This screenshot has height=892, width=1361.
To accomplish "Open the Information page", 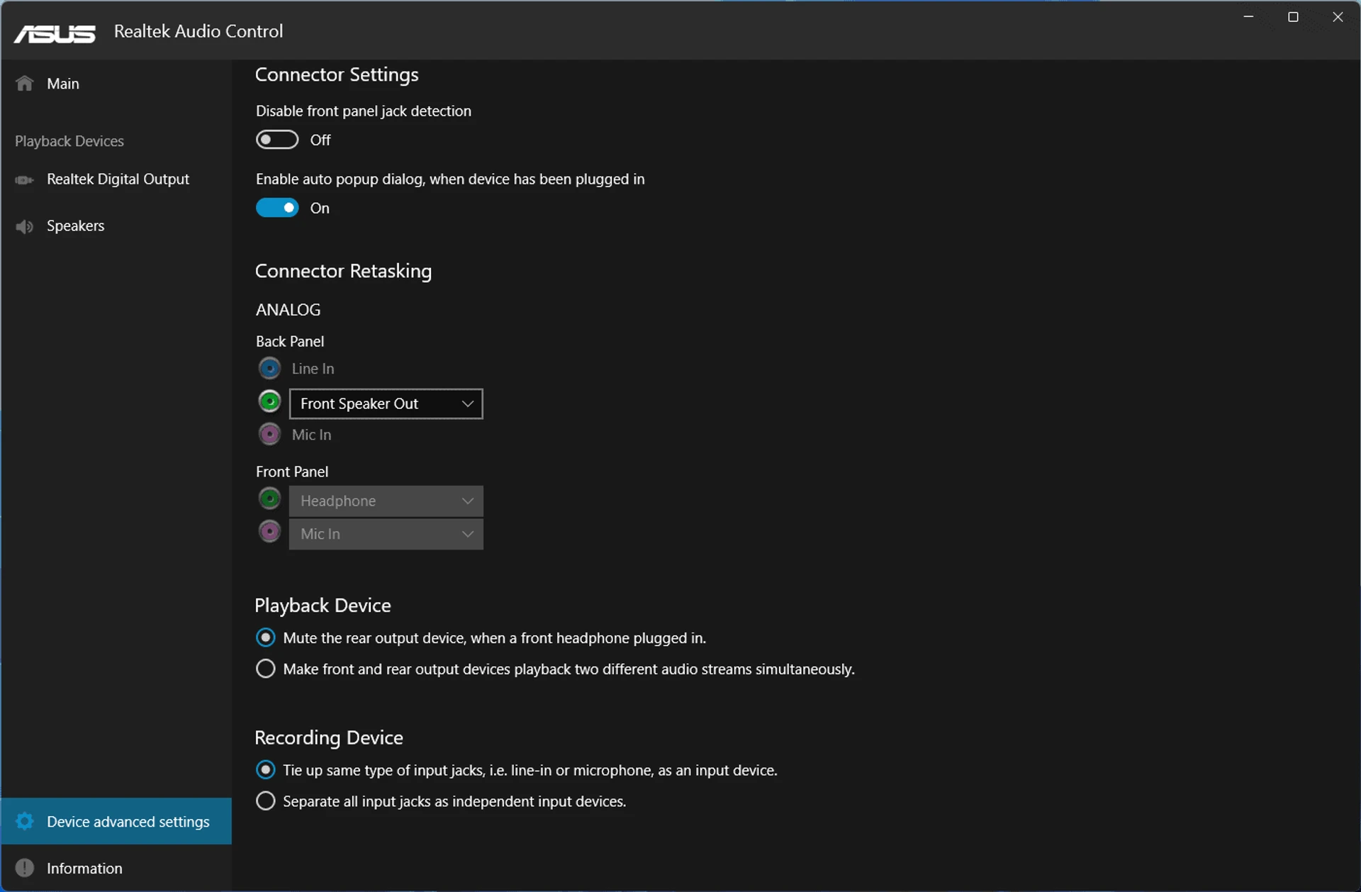I will pos(116,868).
